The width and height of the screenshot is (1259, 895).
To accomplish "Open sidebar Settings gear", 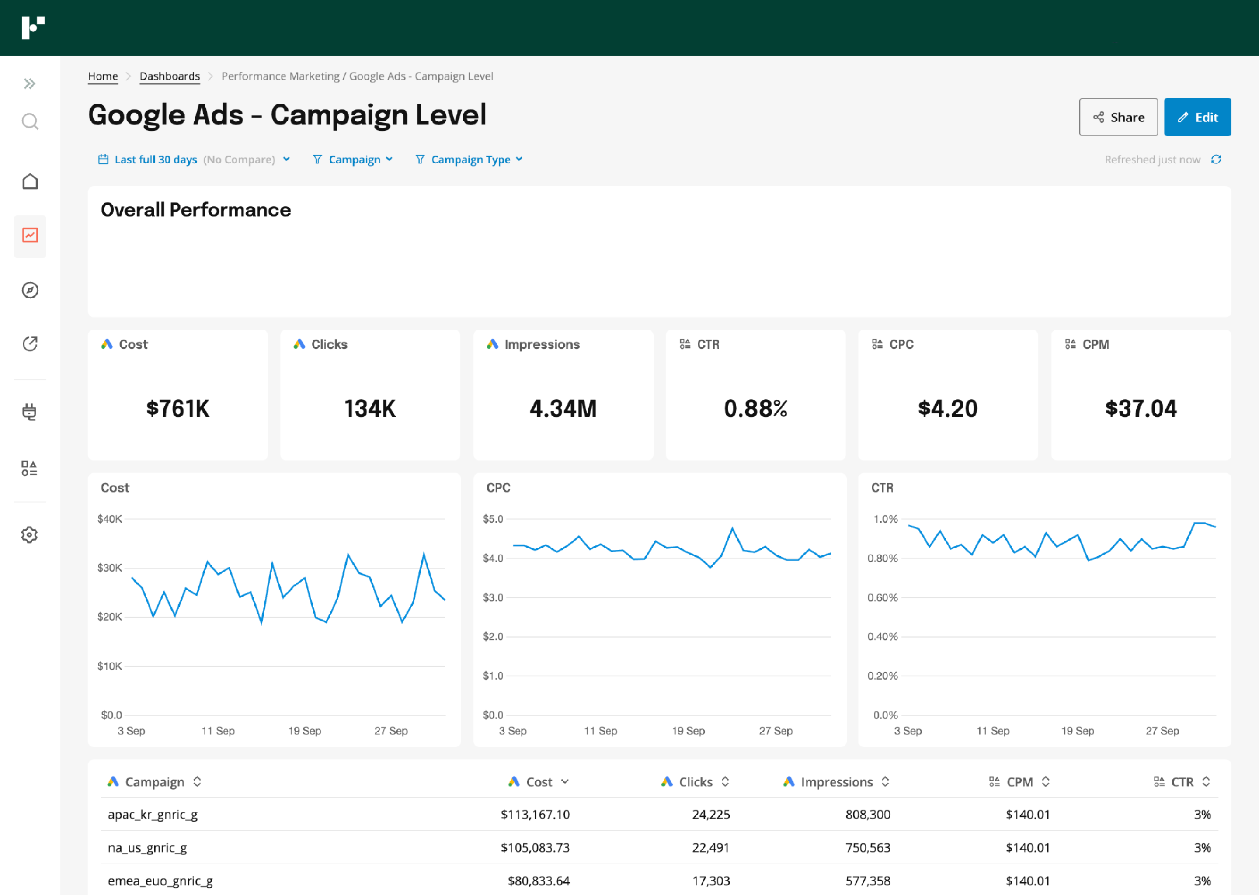I will 30,534.
